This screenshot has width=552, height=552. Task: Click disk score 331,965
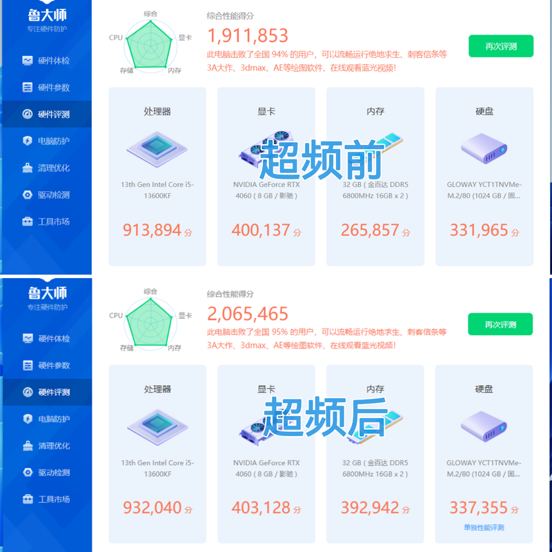point(479,230)
